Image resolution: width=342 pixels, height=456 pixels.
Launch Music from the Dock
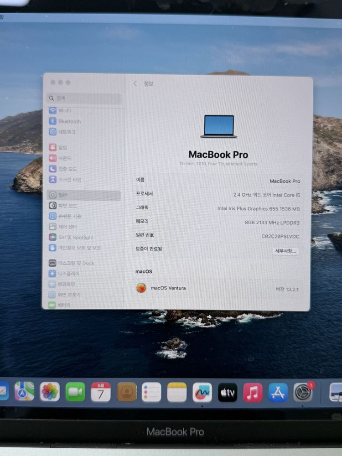[x=253, y=393]
